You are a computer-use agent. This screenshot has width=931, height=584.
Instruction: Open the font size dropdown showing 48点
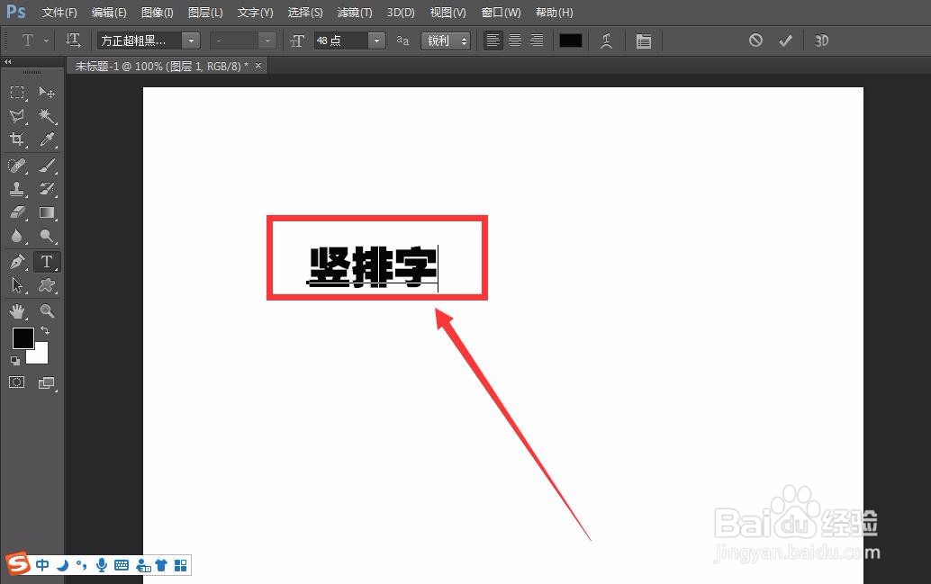[x=377, y=40]
